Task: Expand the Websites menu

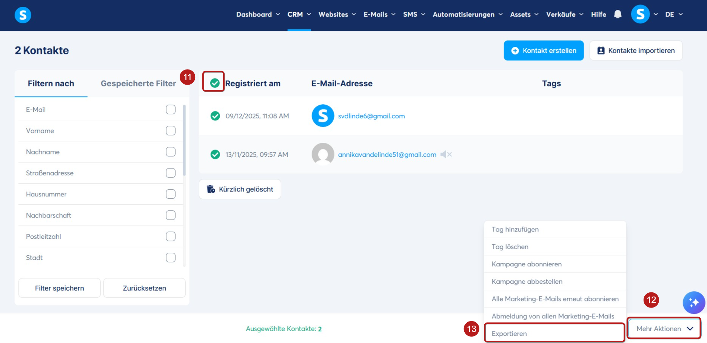Action: (337, 14)
